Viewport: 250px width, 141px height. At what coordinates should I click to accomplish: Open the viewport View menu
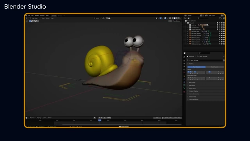pyautogui.click(x=43, y=18)
